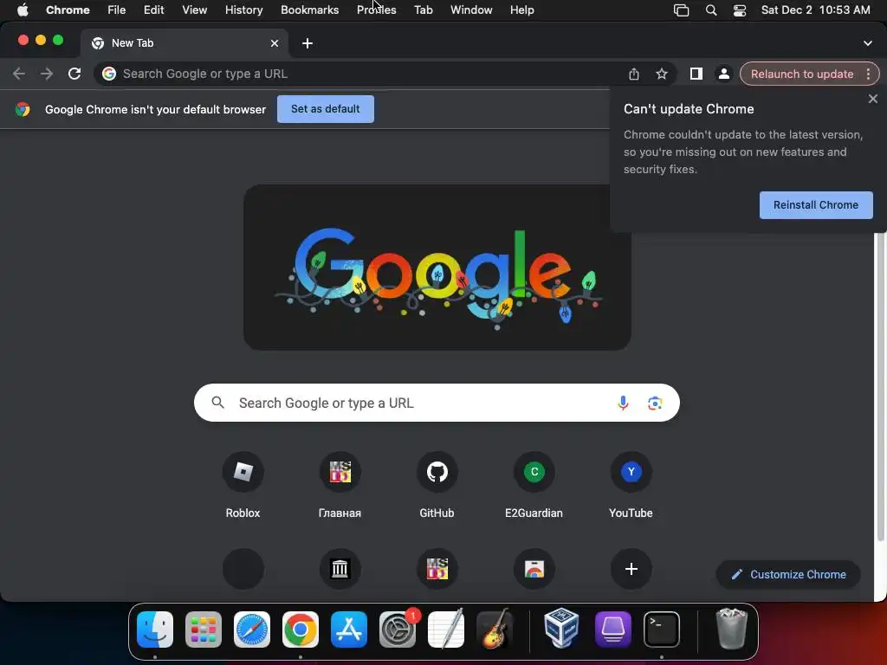Open the Trash in the Dock
The image size is (887, 665).
pyautogui.click(x=731, y=629)
